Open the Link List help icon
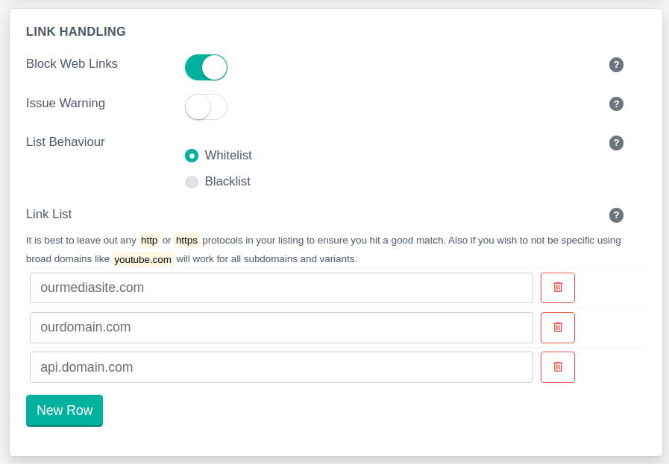 tap(616, 215)
